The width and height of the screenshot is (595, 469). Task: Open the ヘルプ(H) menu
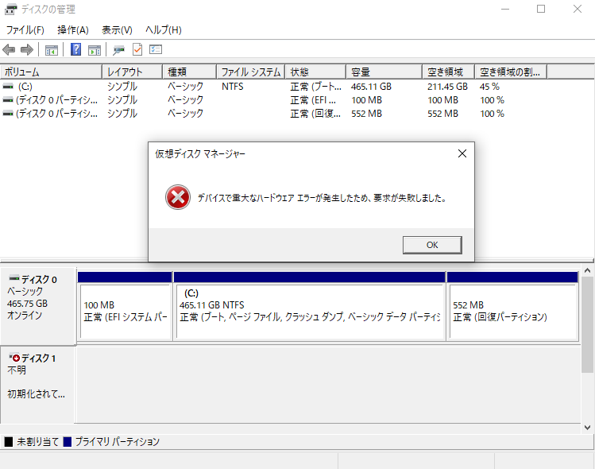tap(163, 30)
